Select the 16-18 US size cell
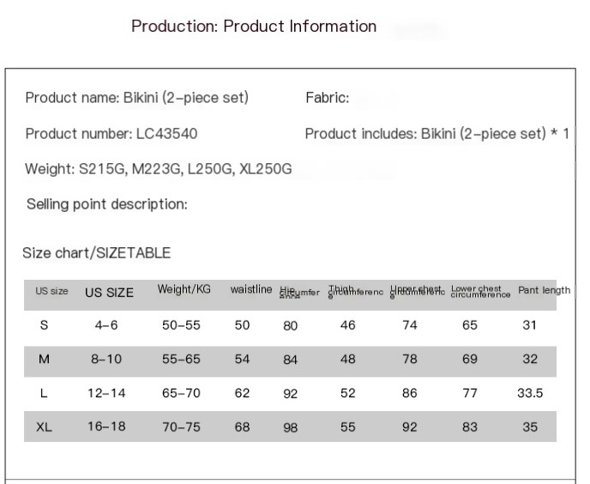The width and height of the screenshot is (590, 484). click(106, 427)
